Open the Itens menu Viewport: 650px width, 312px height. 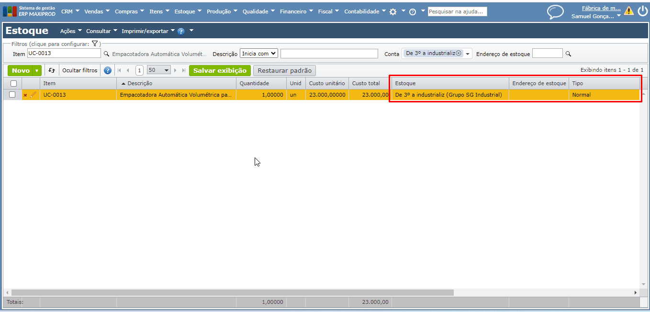pyautogui.click(x=159, y=11)
